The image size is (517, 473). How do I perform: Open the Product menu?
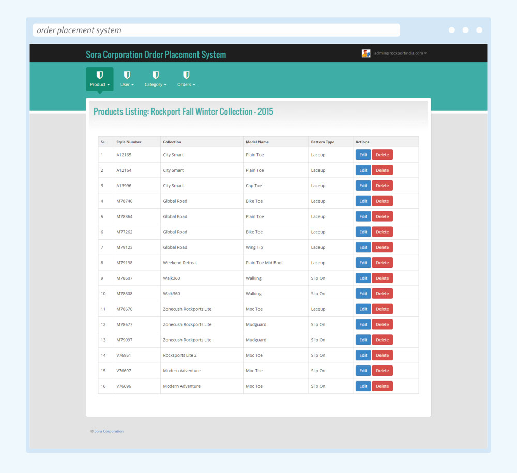pyautogui.click(x=100, y=79)
